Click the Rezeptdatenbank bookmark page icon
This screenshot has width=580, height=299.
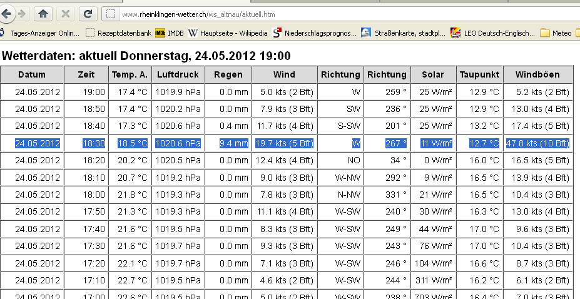[x=90, y=33]
